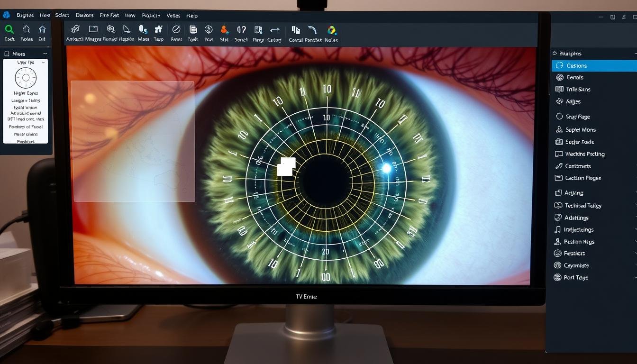Select Super Mons in the right panel

click(580, 130)
